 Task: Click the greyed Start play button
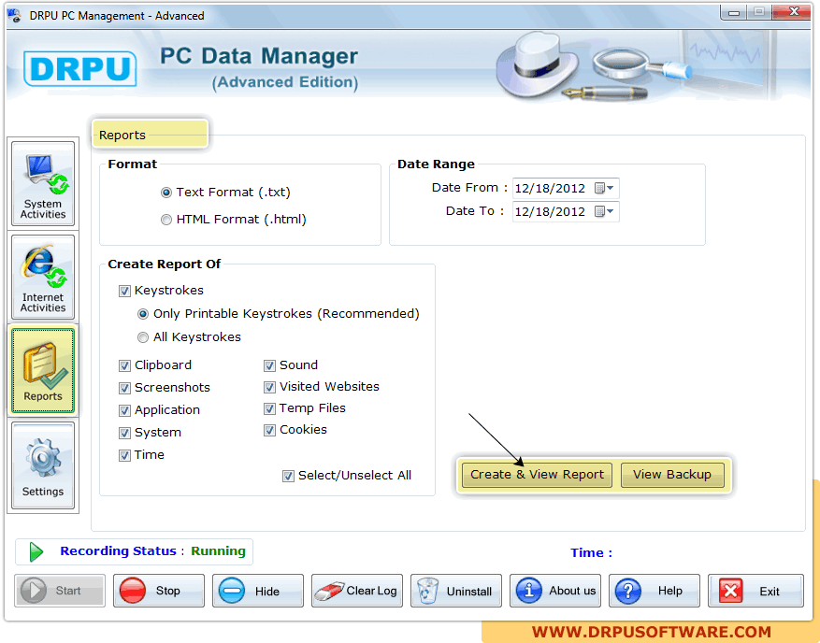click(x=60, y=591)
